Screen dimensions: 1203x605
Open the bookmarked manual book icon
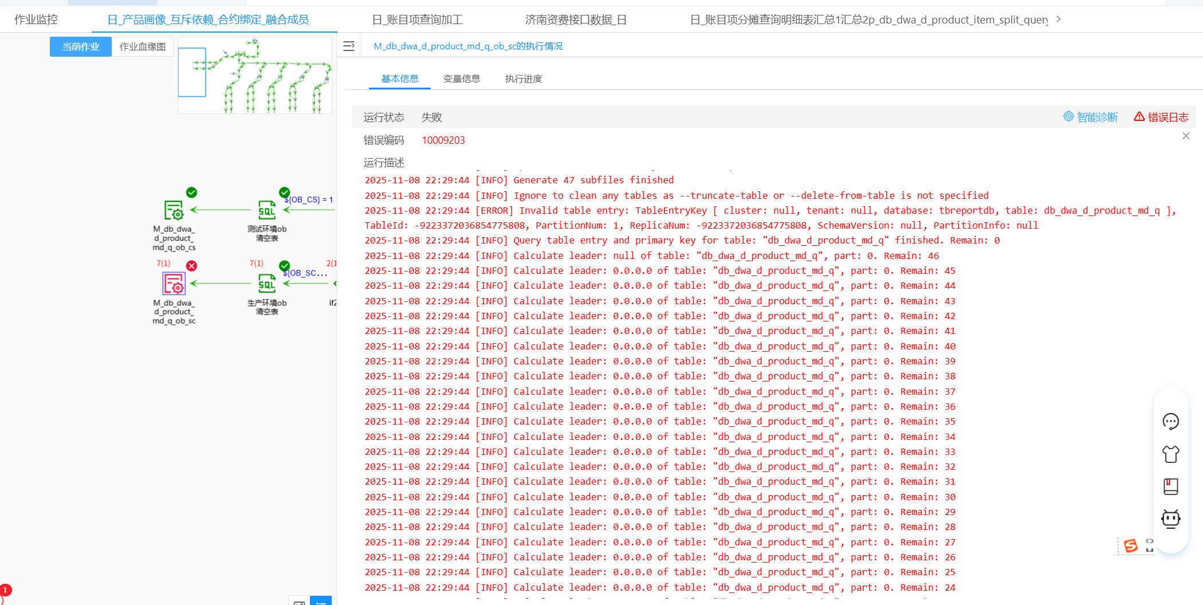(1170, 486)
